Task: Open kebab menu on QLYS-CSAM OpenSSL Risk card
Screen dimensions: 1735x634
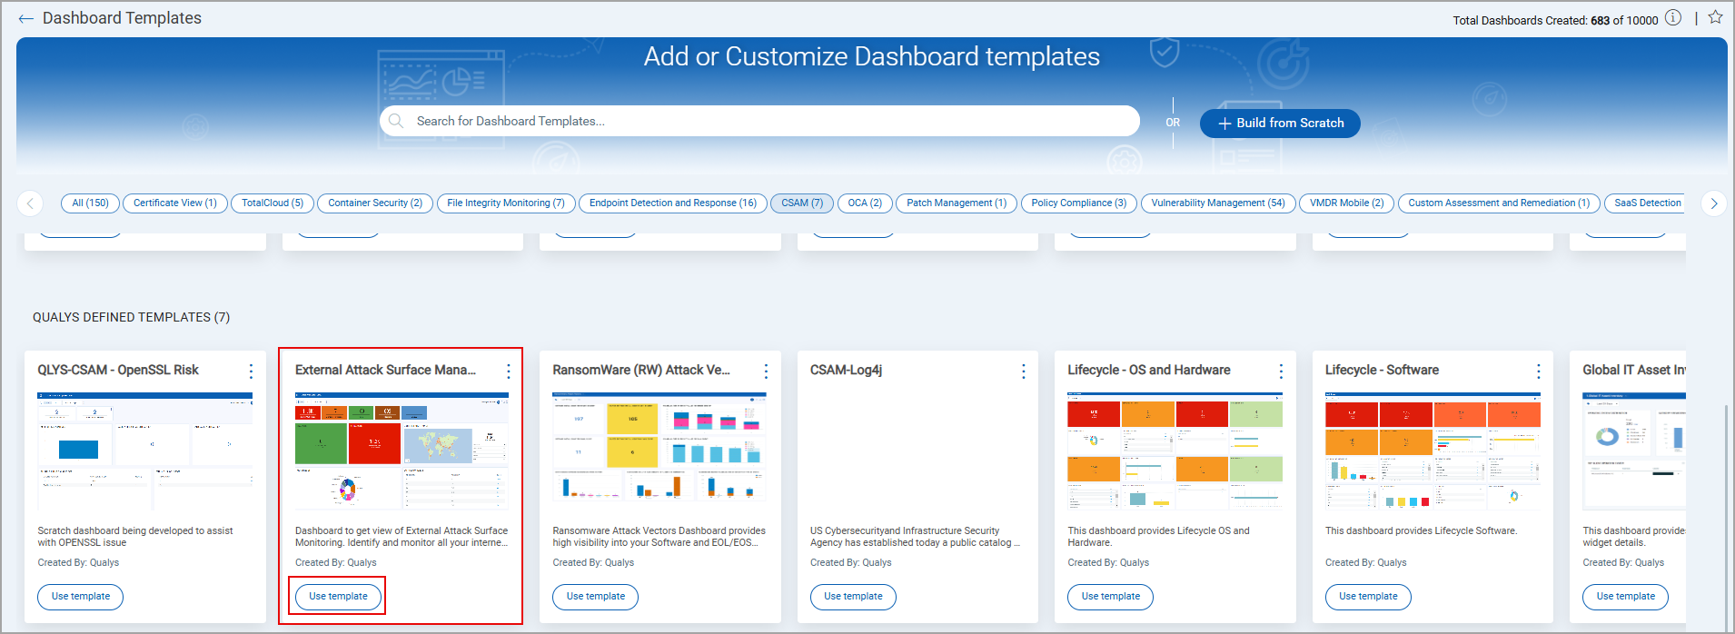Action: point(251,371)
